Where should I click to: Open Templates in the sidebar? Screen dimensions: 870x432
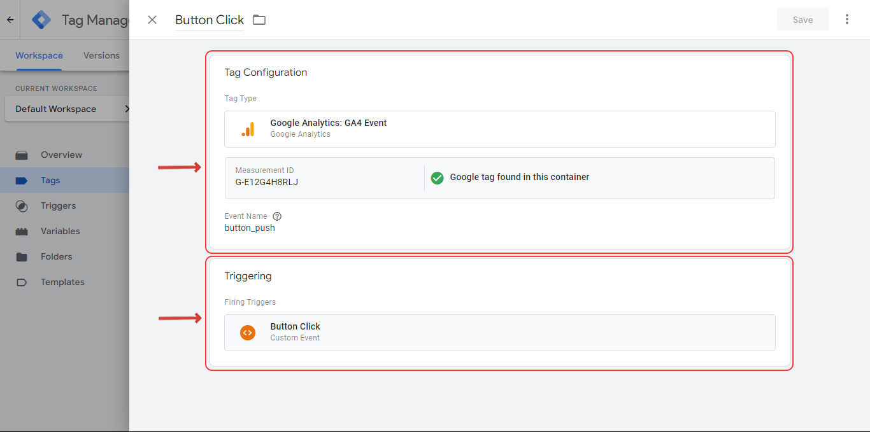pyautogui.click(x=64, y=282)
